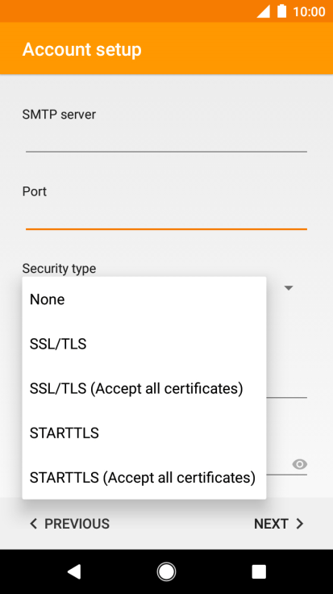Pick STARTTLS (Accept all certificates)
333x594 pixels.
pos(144,477)
